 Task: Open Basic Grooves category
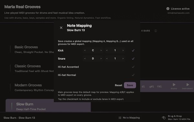tap(32, 49)
